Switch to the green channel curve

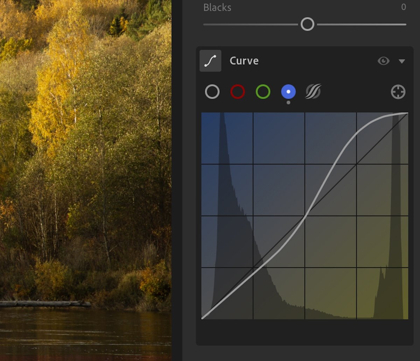(x=263, y=91)
